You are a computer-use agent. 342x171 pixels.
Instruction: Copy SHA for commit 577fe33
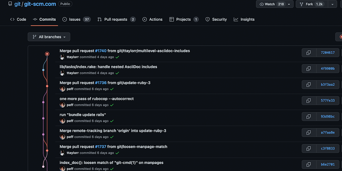[x=309, y=101]
